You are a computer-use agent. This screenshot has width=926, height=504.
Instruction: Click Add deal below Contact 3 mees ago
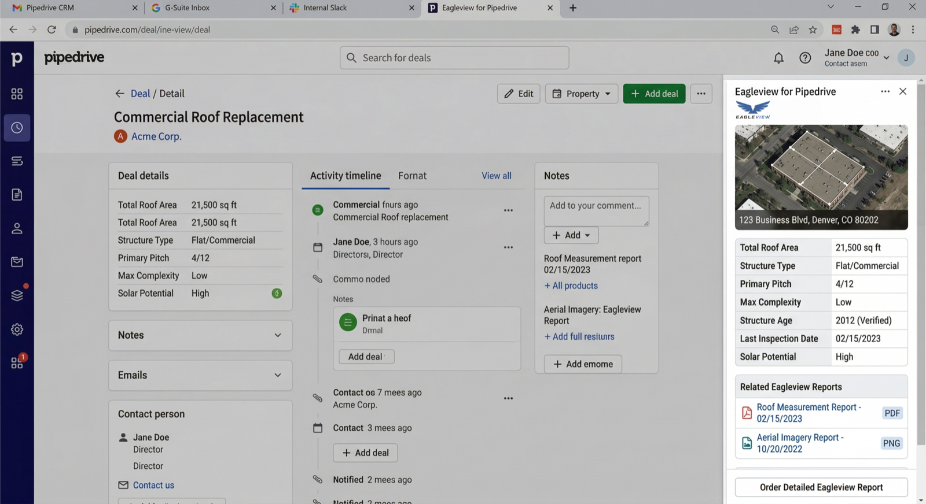pos(365,453)
